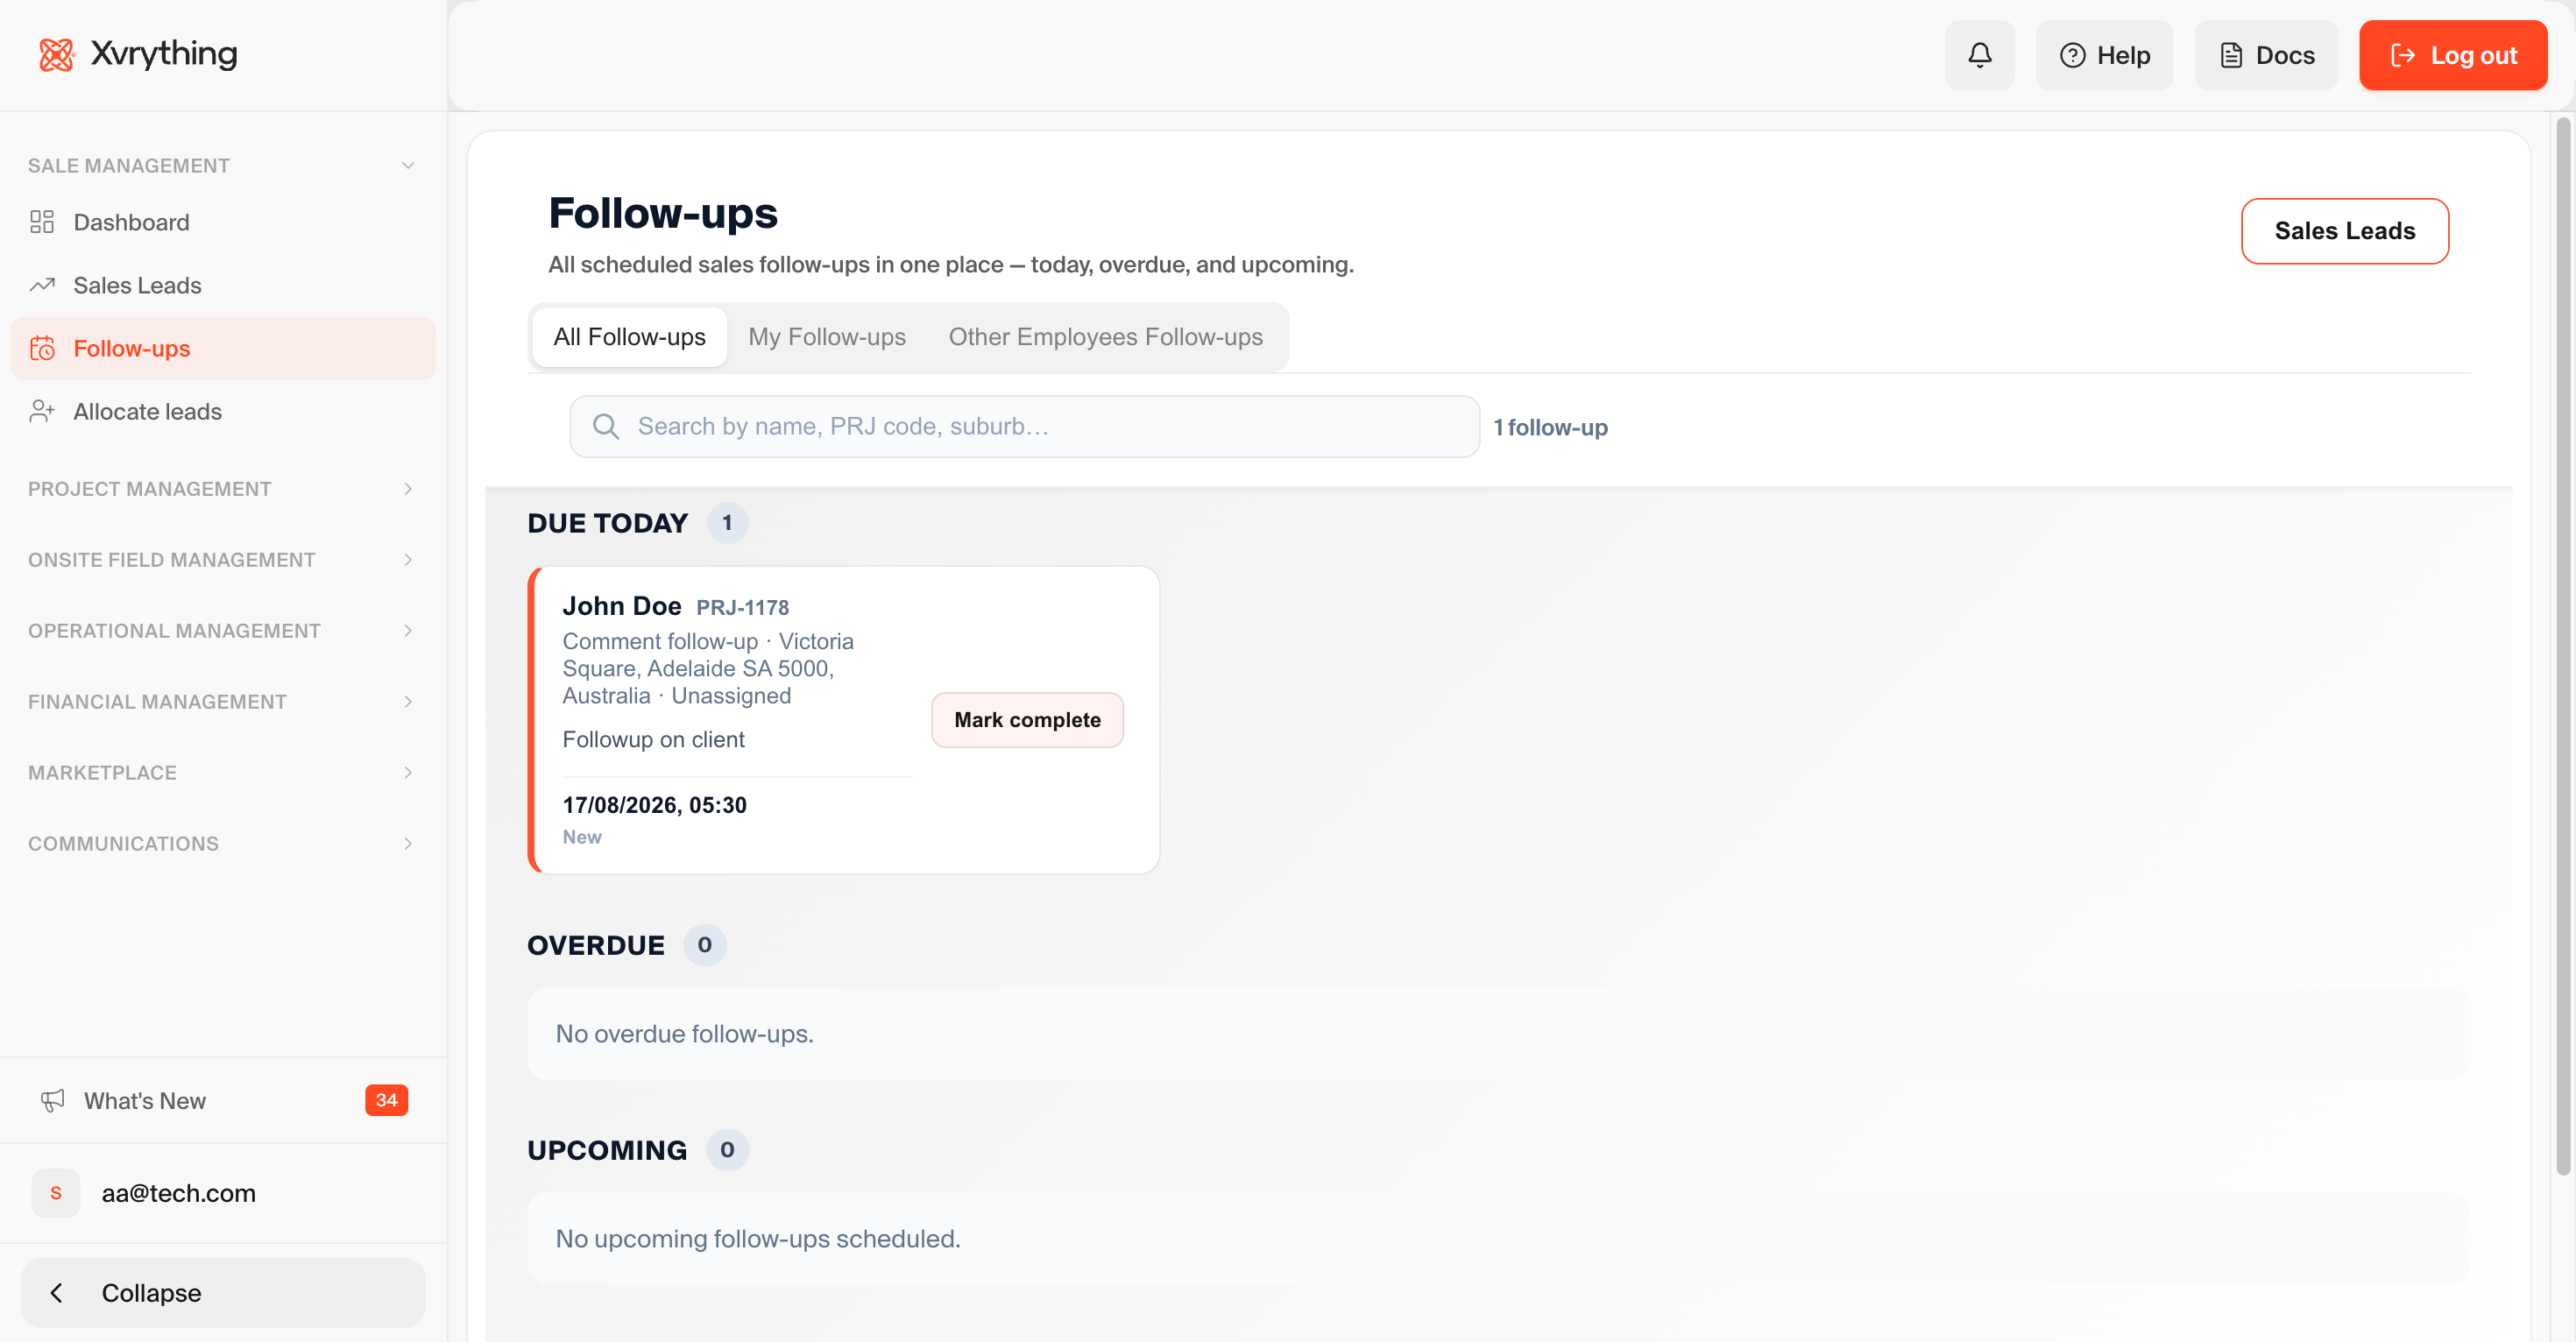
Task: Click the What's New megaphone icon
Action: (53, 1100)
